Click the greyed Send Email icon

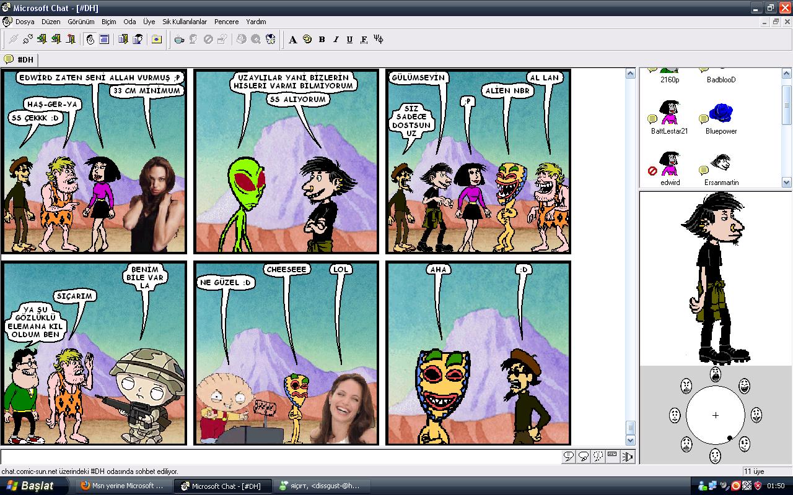pyautogui.click(x=242, y=39)
